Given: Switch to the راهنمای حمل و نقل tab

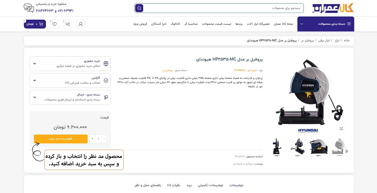Looking at the screenshot, I should point(148,185).
